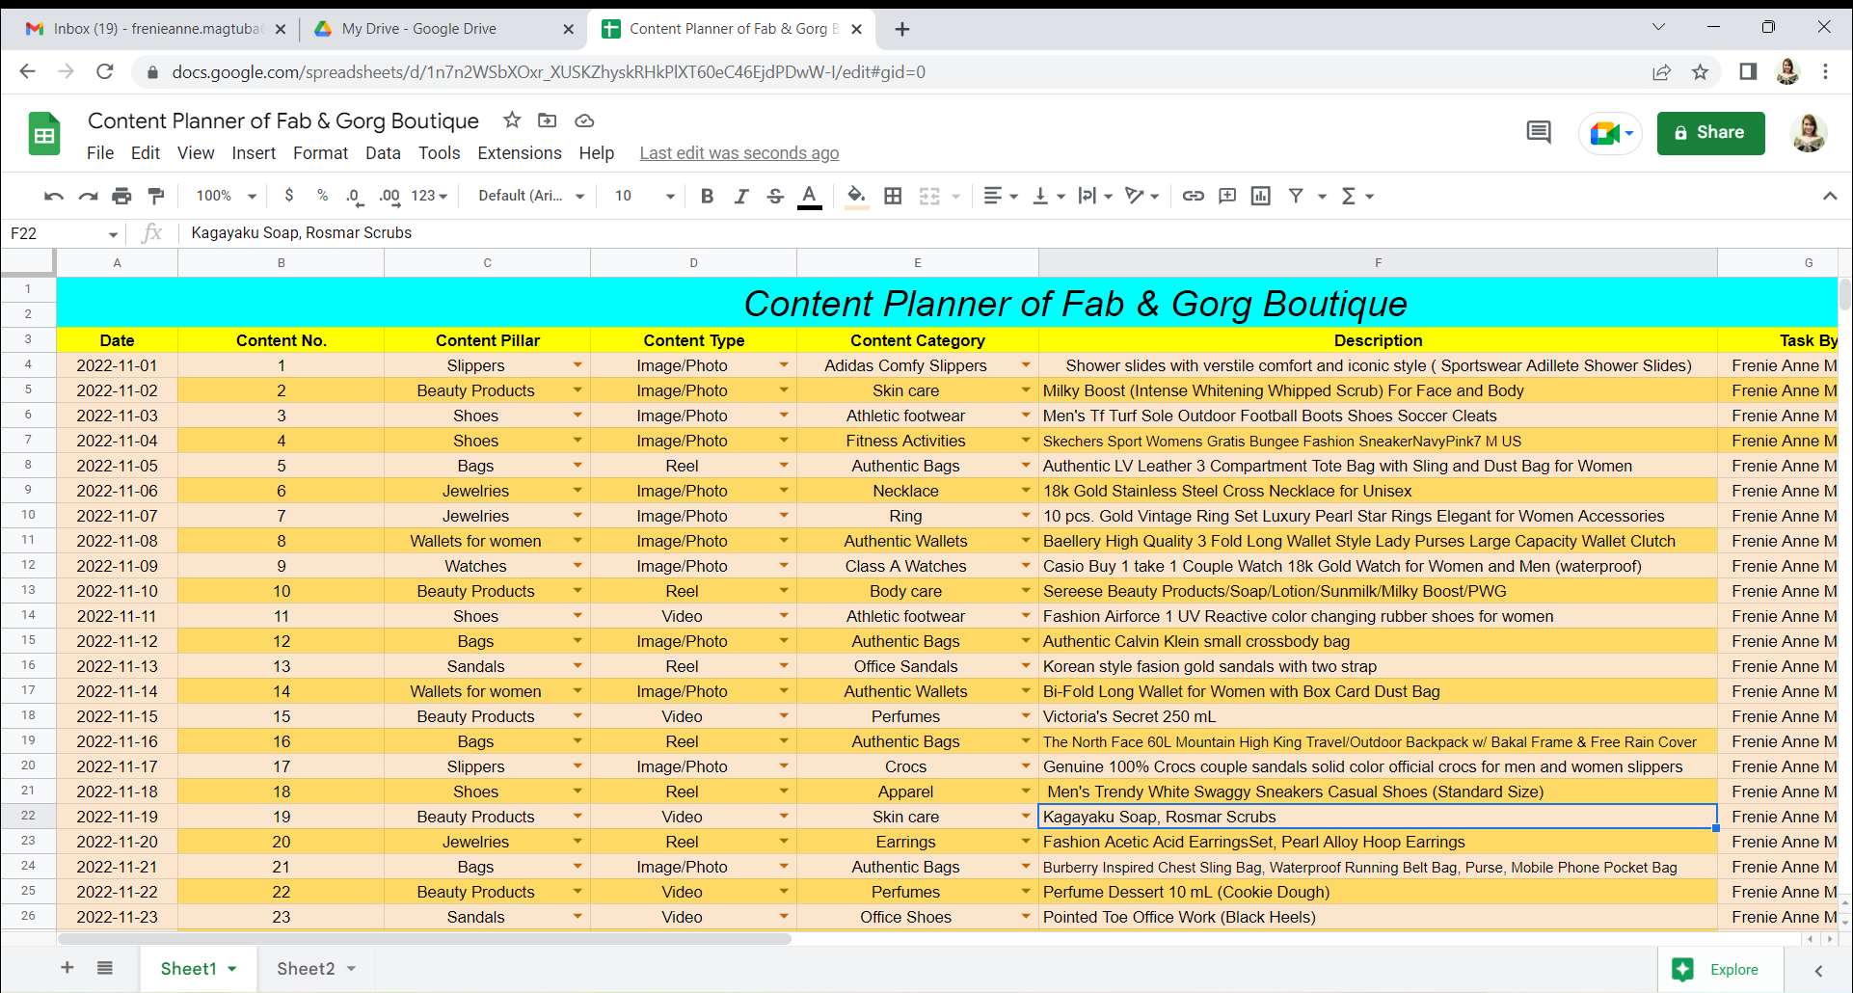This screenshot has width=1853, height=993.
Task: Open the Functions sigma menu
Action: [x=1356, y=196]
